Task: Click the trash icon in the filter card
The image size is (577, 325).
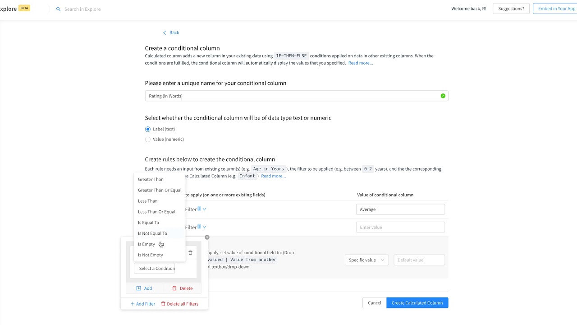Action: tap(190, 253)
